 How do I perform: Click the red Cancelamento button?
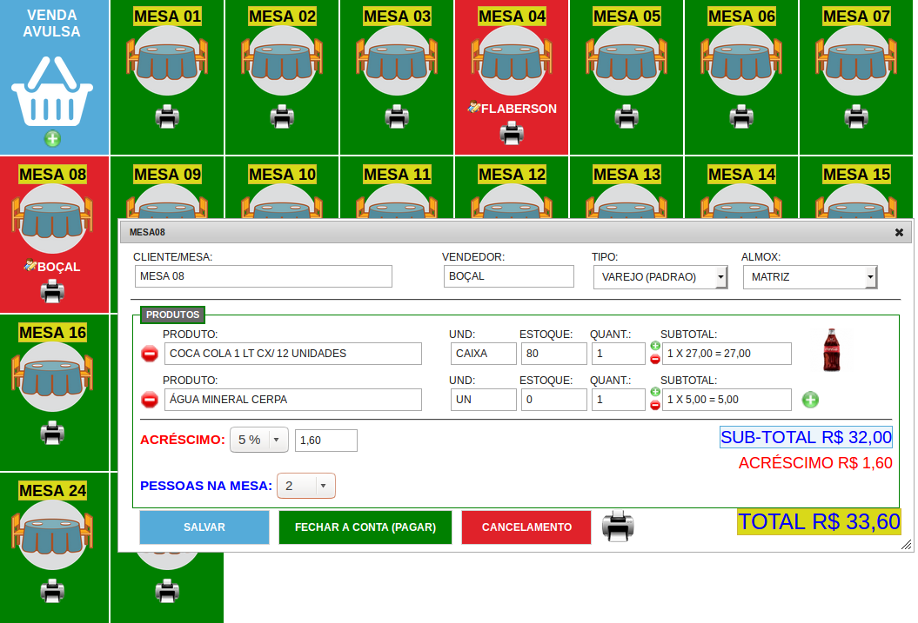pyautogui.click(x=526, y=527)
